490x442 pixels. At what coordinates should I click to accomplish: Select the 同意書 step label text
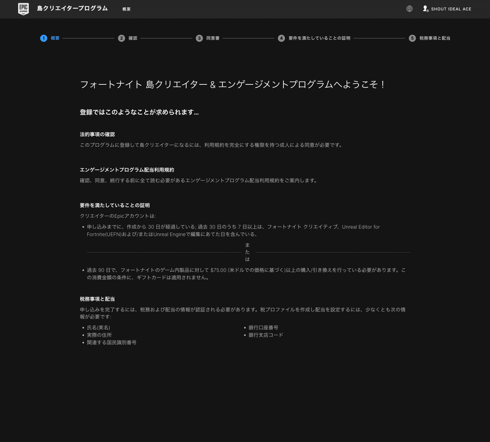coord(213,38)
